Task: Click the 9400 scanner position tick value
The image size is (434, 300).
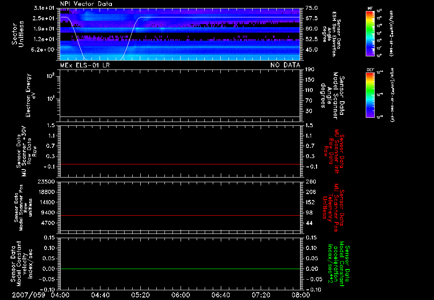Action: [47, 213]
